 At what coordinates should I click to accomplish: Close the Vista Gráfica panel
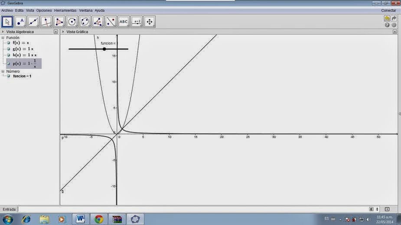coord(395,32)
